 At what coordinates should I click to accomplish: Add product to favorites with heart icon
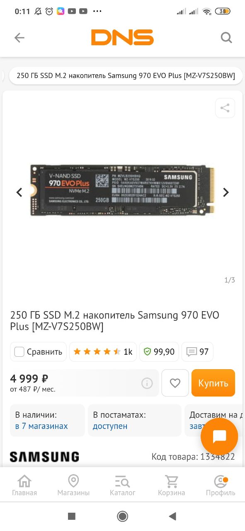pyautogui.click(x=175, y=383)
